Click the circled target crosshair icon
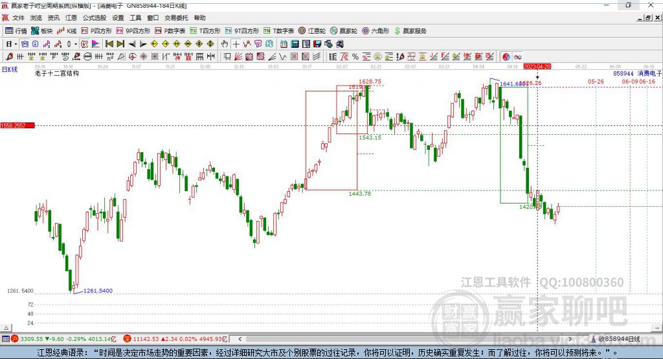This screenshot has width=663, height=359. click(x=132, y=57)
